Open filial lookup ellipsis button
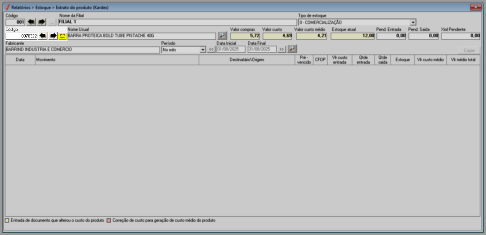Image resolution: width=486 pixels, height=235 pixels. (52, 22)
